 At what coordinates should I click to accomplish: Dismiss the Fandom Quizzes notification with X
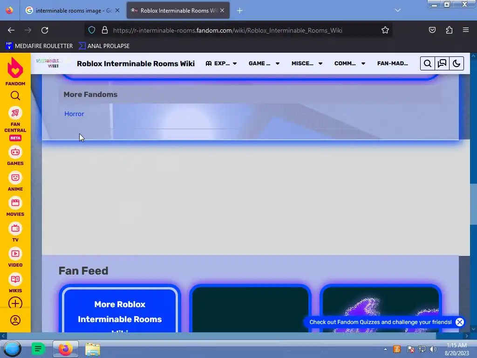tap(460, 322)
